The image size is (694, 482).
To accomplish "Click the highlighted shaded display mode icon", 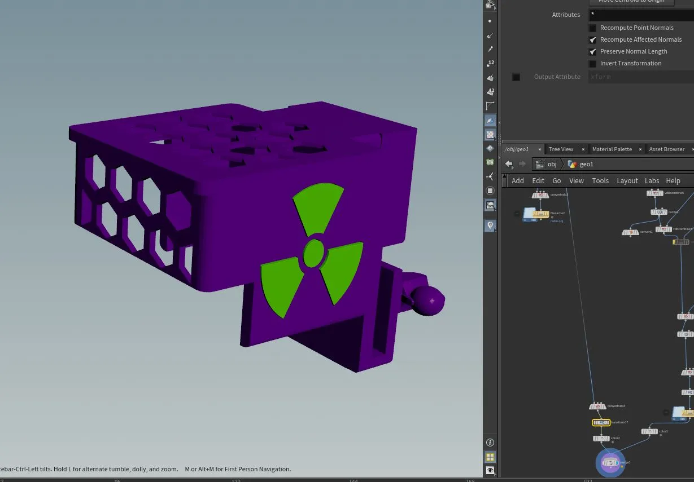I will [x=490, y=120].
